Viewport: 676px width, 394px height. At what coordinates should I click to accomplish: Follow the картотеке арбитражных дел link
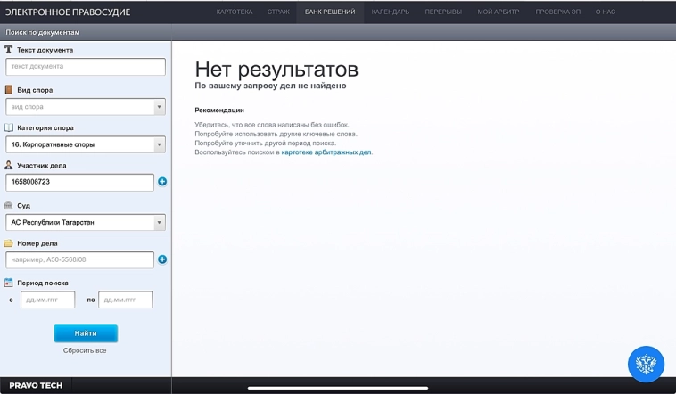click(x=326, y=152)
